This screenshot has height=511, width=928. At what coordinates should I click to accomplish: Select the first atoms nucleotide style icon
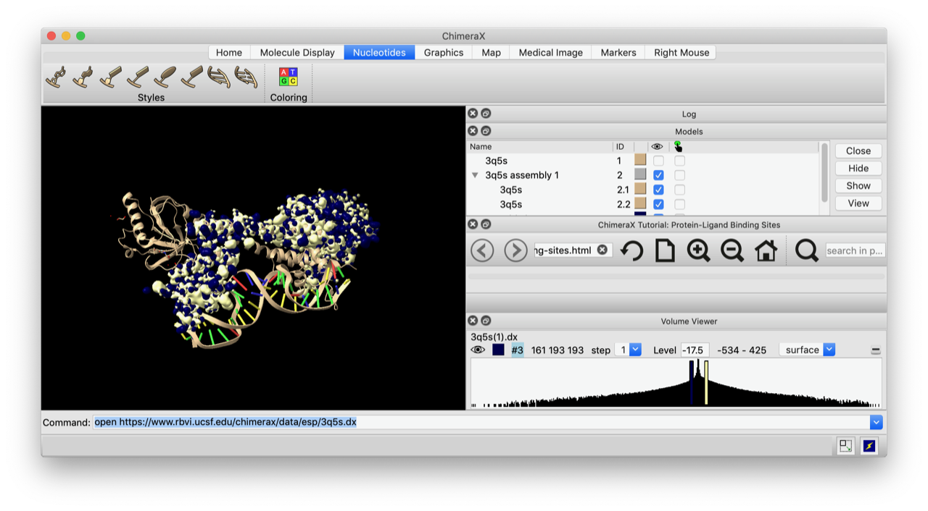56,77
